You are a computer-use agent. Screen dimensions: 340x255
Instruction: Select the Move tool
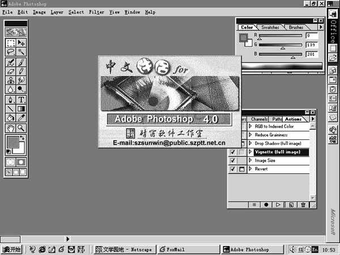point(21,42)
